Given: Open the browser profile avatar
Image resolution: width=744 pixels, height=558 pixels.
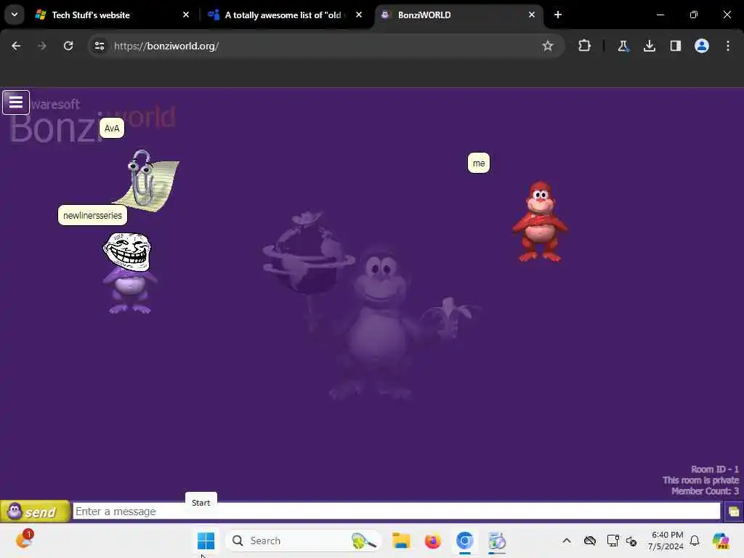Looking at the screenshot, I should [x=702, y=46].
